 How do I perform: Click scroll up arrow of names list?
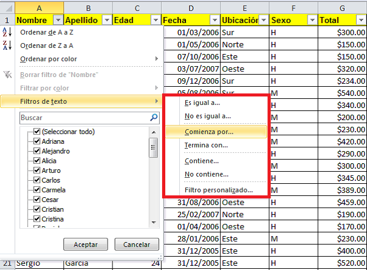pos(154,132)
